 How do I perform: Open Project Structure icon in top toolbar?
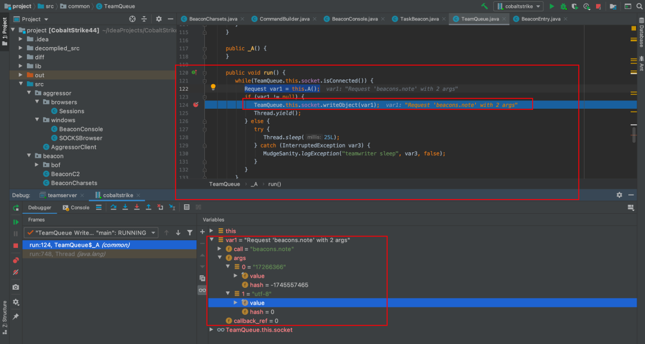(613, 6)
